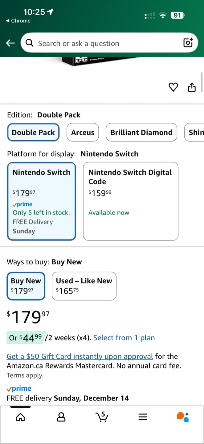Viewport: 204px width, 444px height.
Task: Select the Shining Pearl edition chip
Action: (195, 133)
